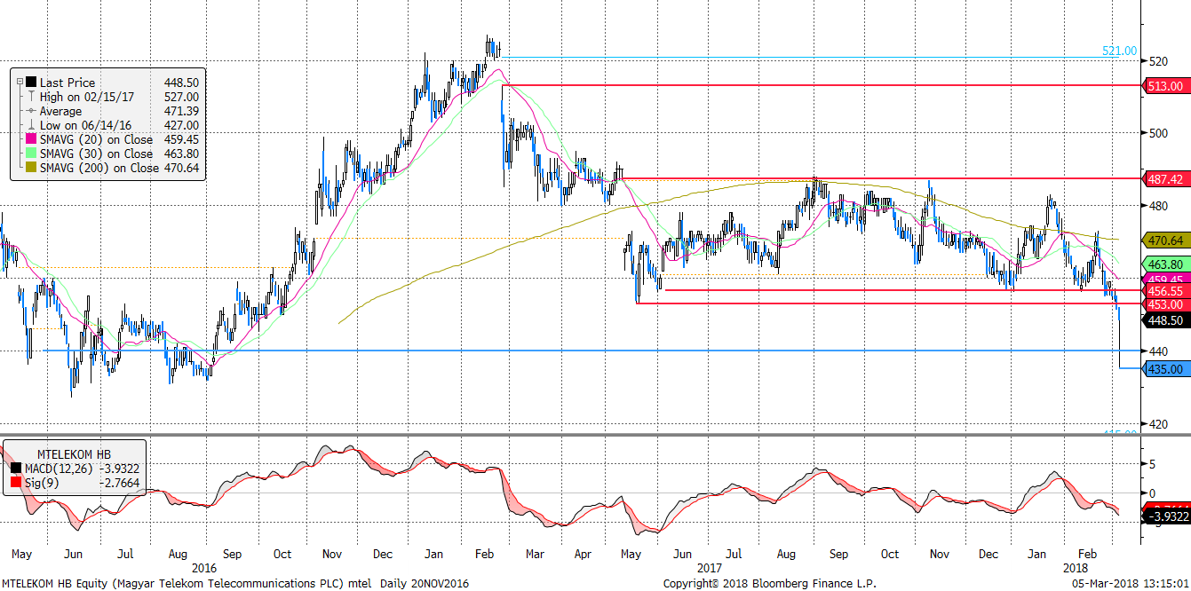
Task: Select the olive 470.64 axis price tag
Action: pos(1165,240)
